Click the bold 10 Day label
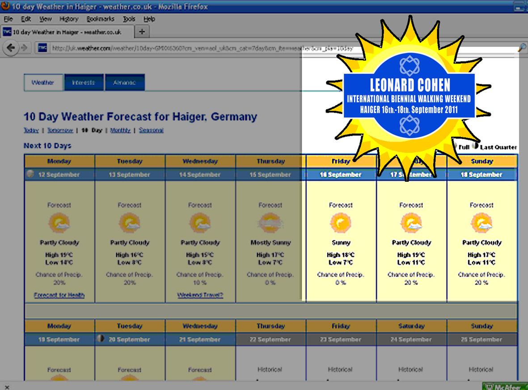The height and width of the screenshot is (390, 528). pyautogui.click(x=92, y=130)
